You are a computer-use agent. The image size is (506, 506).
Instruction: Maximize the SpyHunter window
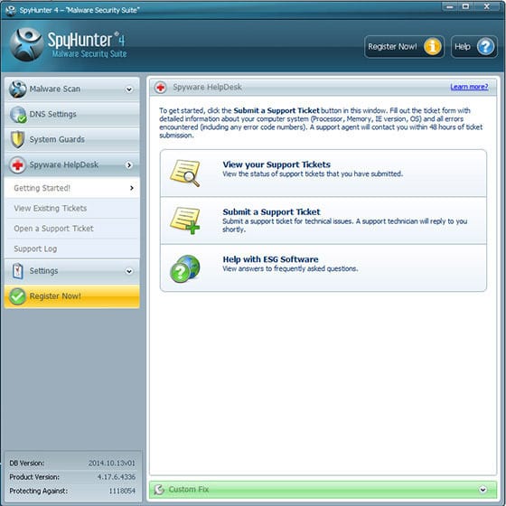pyautogui.click(x=465, y=6)
